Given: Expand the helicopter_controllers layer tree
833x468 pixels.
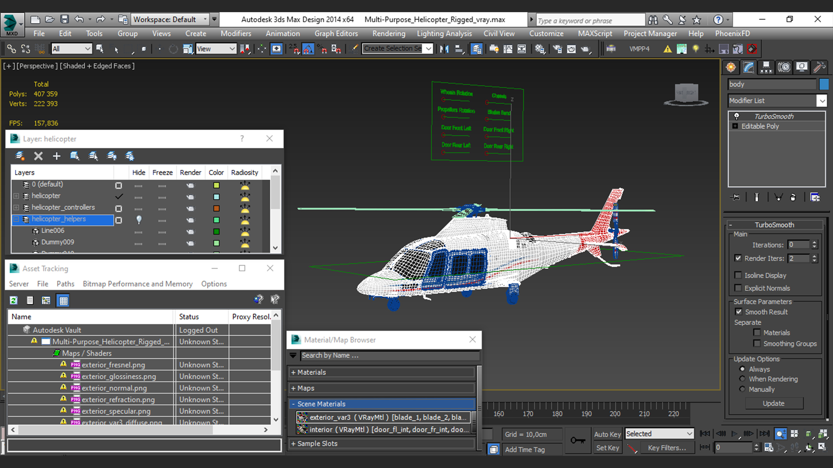Looking at the screenshot, I should [x=16, y=208].
